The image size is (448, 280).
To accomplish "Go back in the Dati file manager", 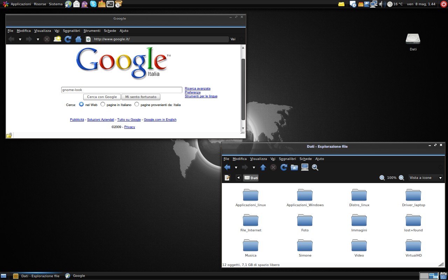I will pos(227,167).
